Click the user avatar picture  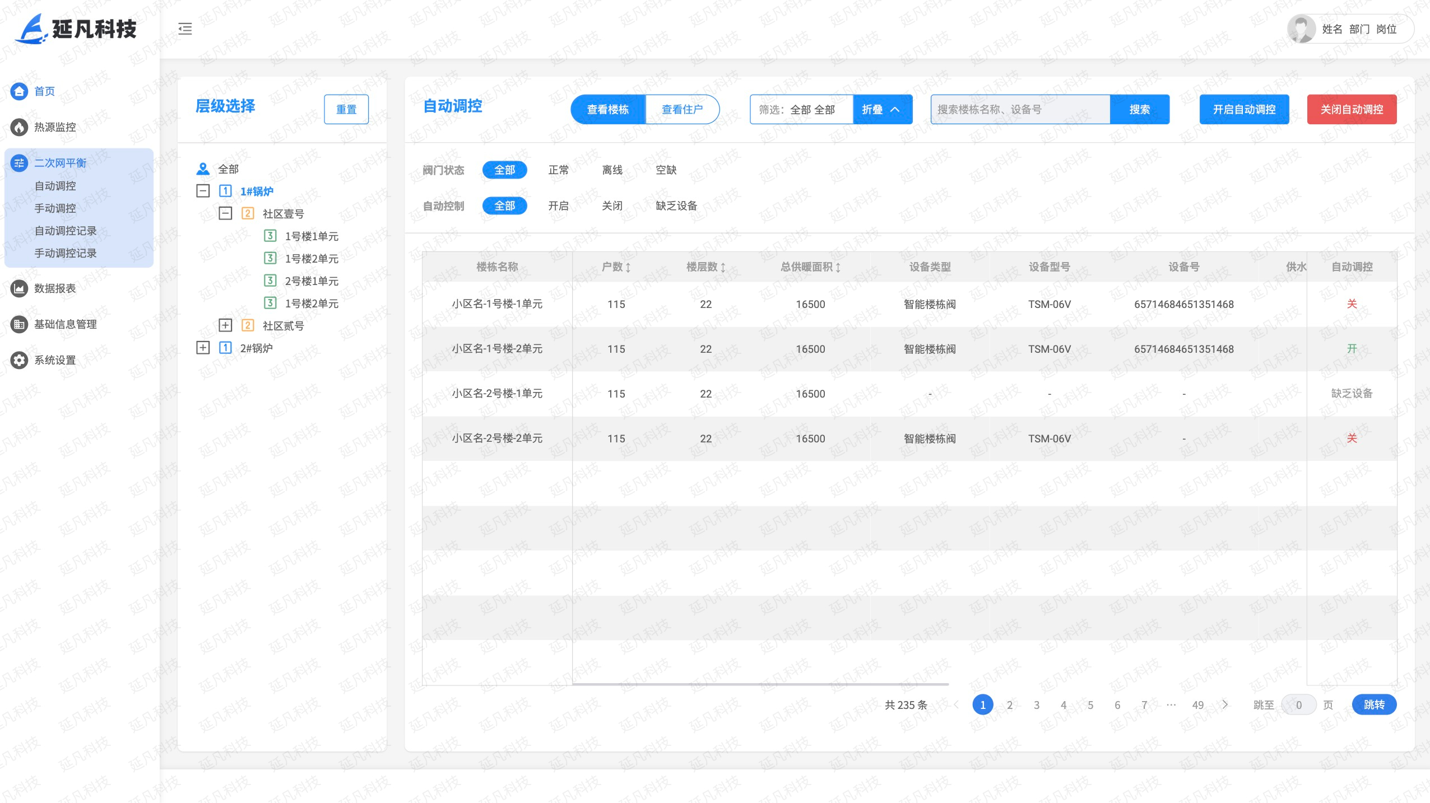(x=1301, y=29)
